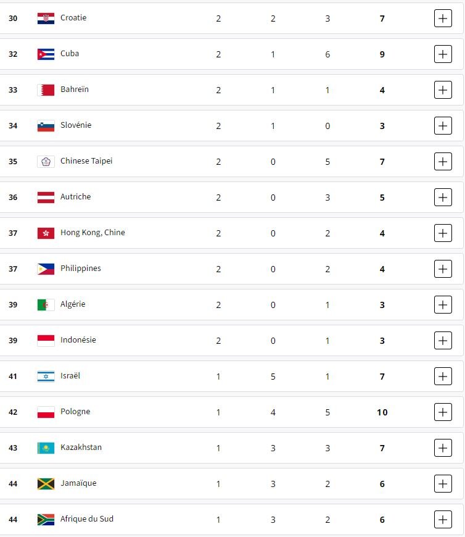This screenshot has width=465, height=537.
Task: Select the Kazakhstan flag icon
Action: coord(46,448)
